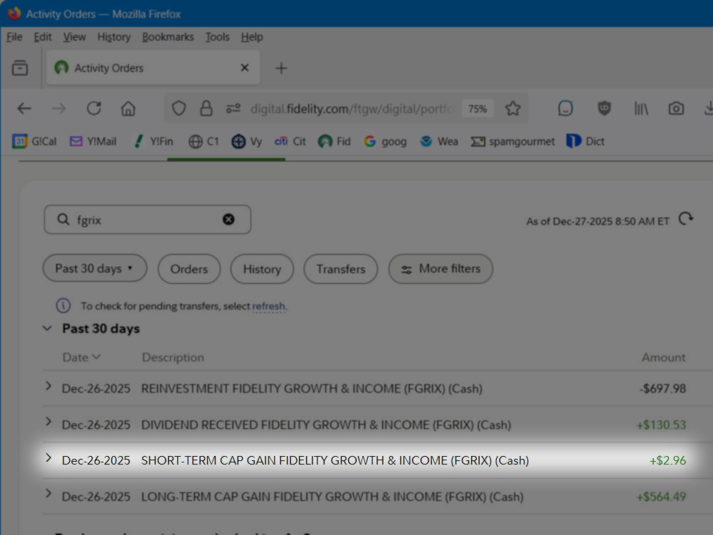Screen dimensions: 713x535
Task: Click the tracking protection shield icon
Action: 179,109
